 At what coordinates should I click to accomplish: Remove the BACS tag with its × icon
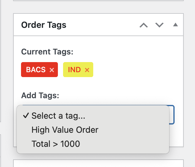point(52,70)
